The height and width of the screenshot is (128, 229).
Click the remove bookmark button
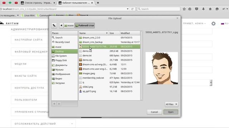[x=59, y=104]
